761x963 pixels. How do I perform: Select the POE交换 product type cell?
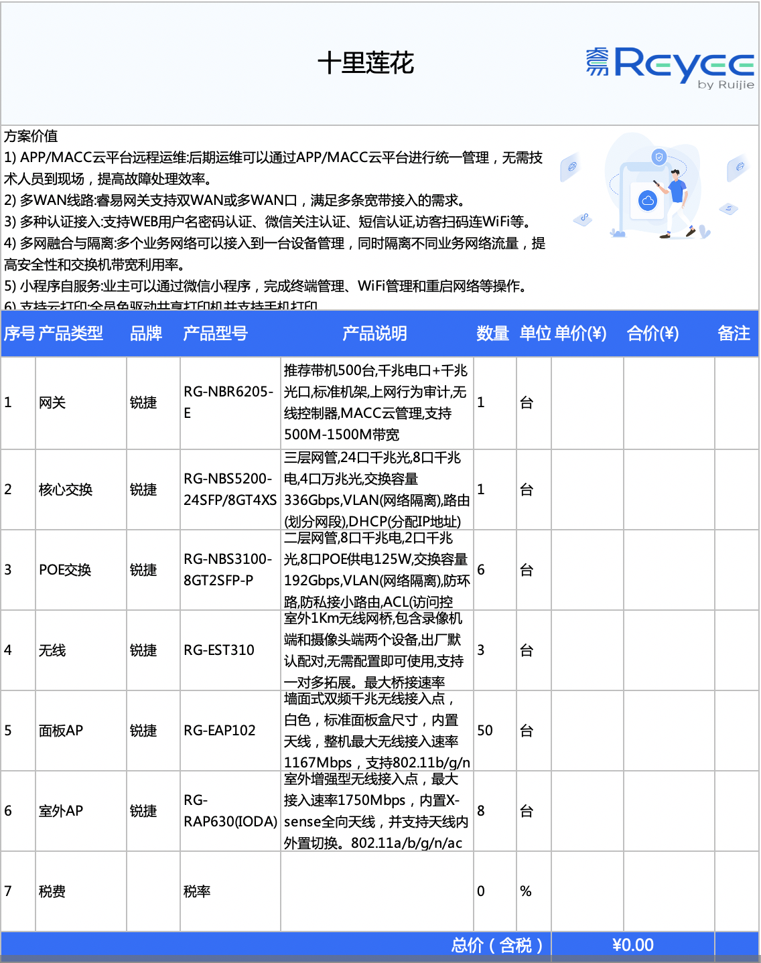[81, 570]
